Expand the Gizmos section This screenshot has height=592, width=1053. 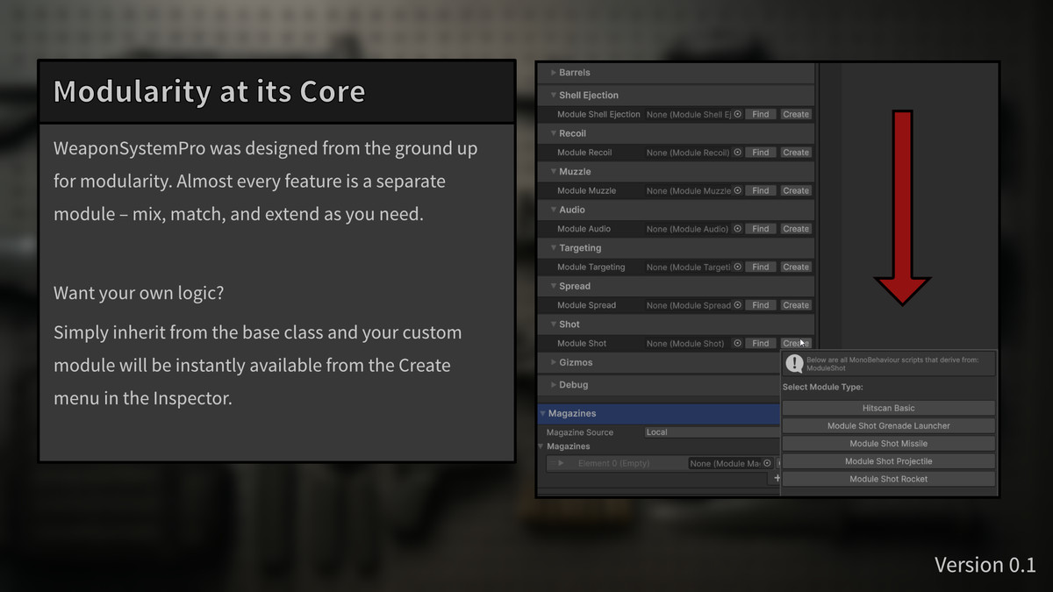(x=554, y=362)
